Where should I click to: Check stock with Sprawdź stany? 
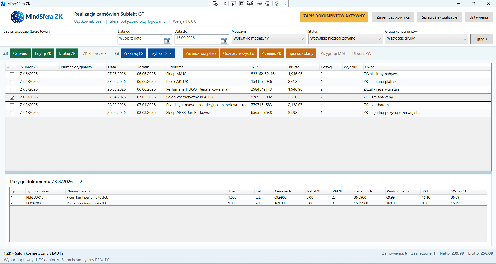(301, 53)
